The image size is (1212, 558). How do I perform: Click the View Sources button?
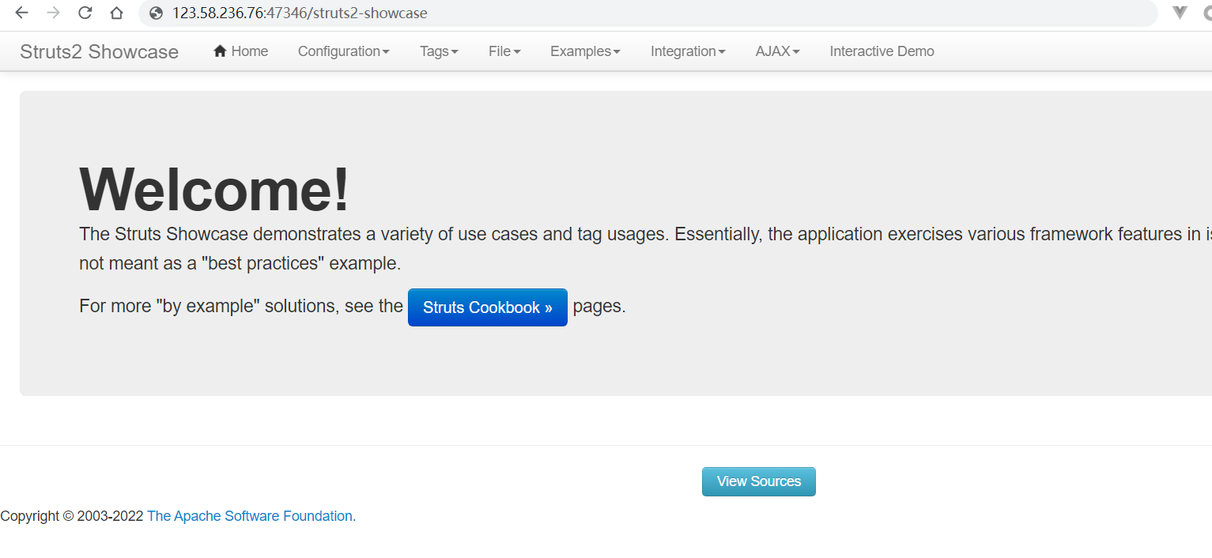tap(759, 481)
